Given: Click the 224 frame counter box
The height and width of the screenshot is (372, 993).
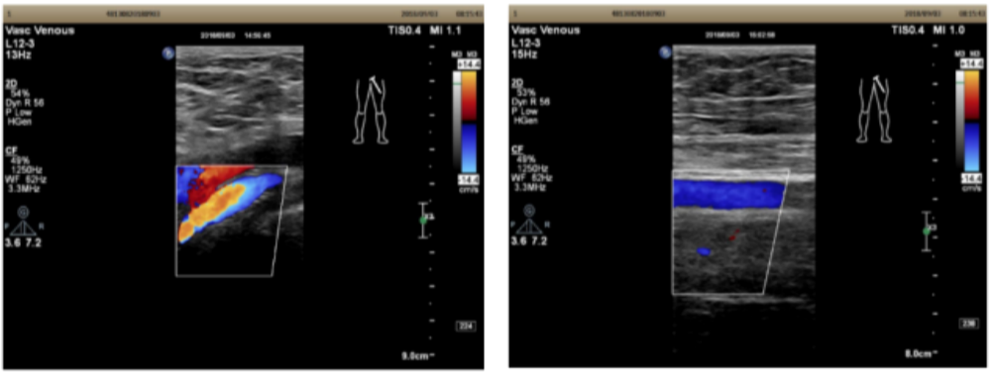Looking at the screenshot, I should pos(465,326).
